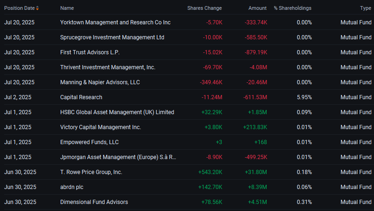The height and width of the screenshot is (211, 374).
Task: Open Yorktown Management and Research Co Inc
Action: pyautogui.click(x=115, y=22)
